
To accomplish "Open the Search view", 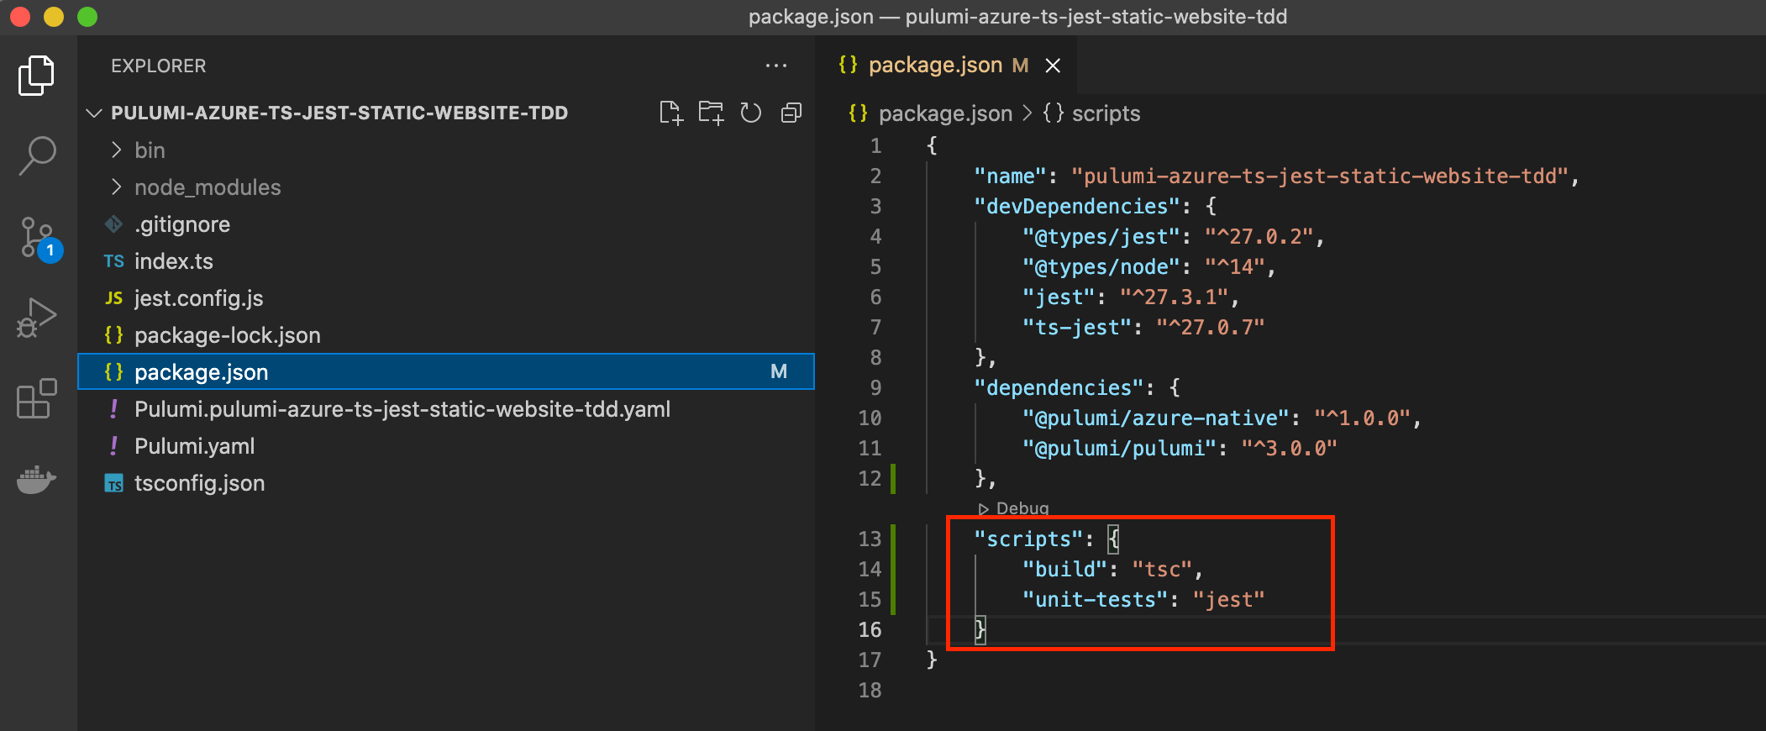I will (x=36, y=156).
